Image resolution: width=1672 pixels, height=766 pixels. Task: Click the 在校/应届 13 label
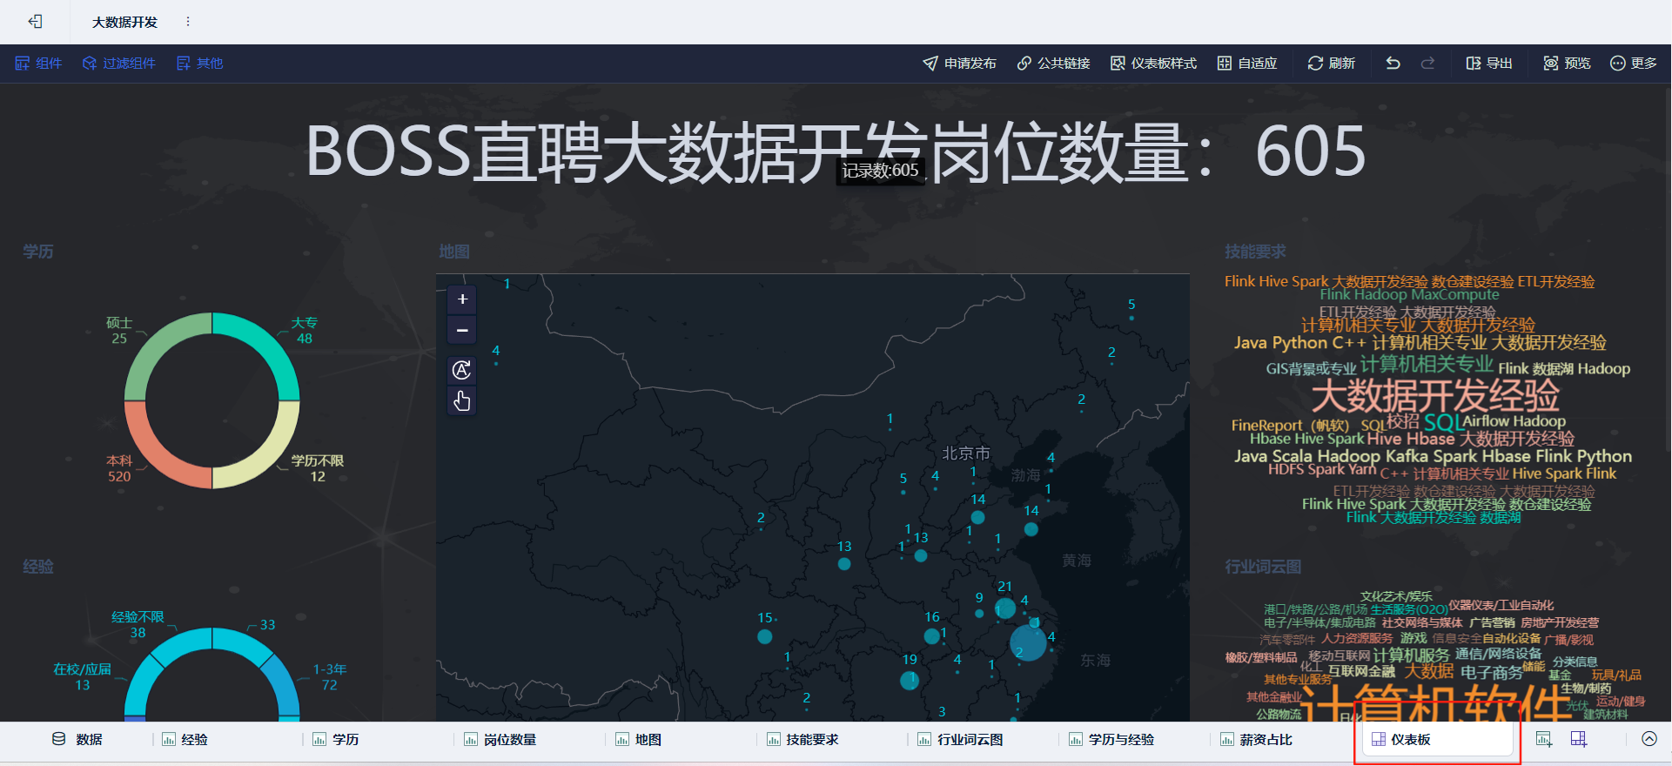pyautogui.click(x=83, y=677)
